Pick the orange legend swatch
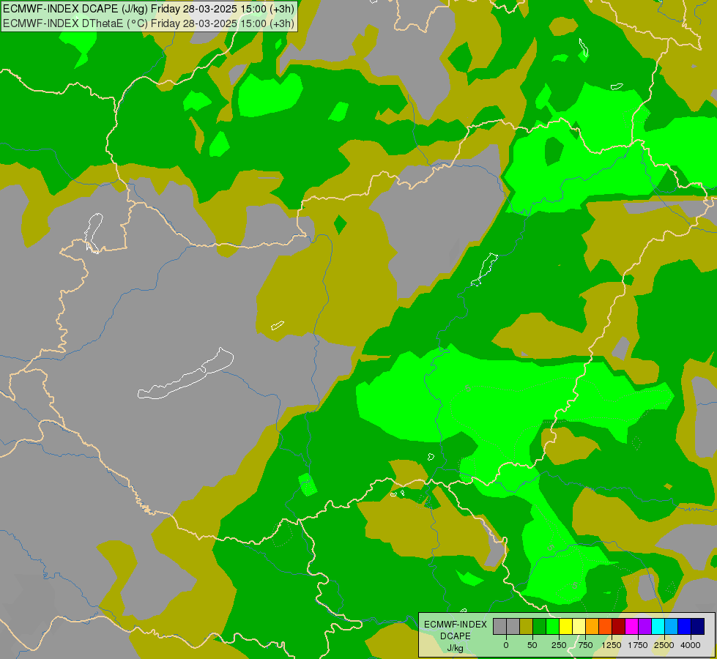Image resolution: width=717 pixels, height=659 pixels. (592, 626)
